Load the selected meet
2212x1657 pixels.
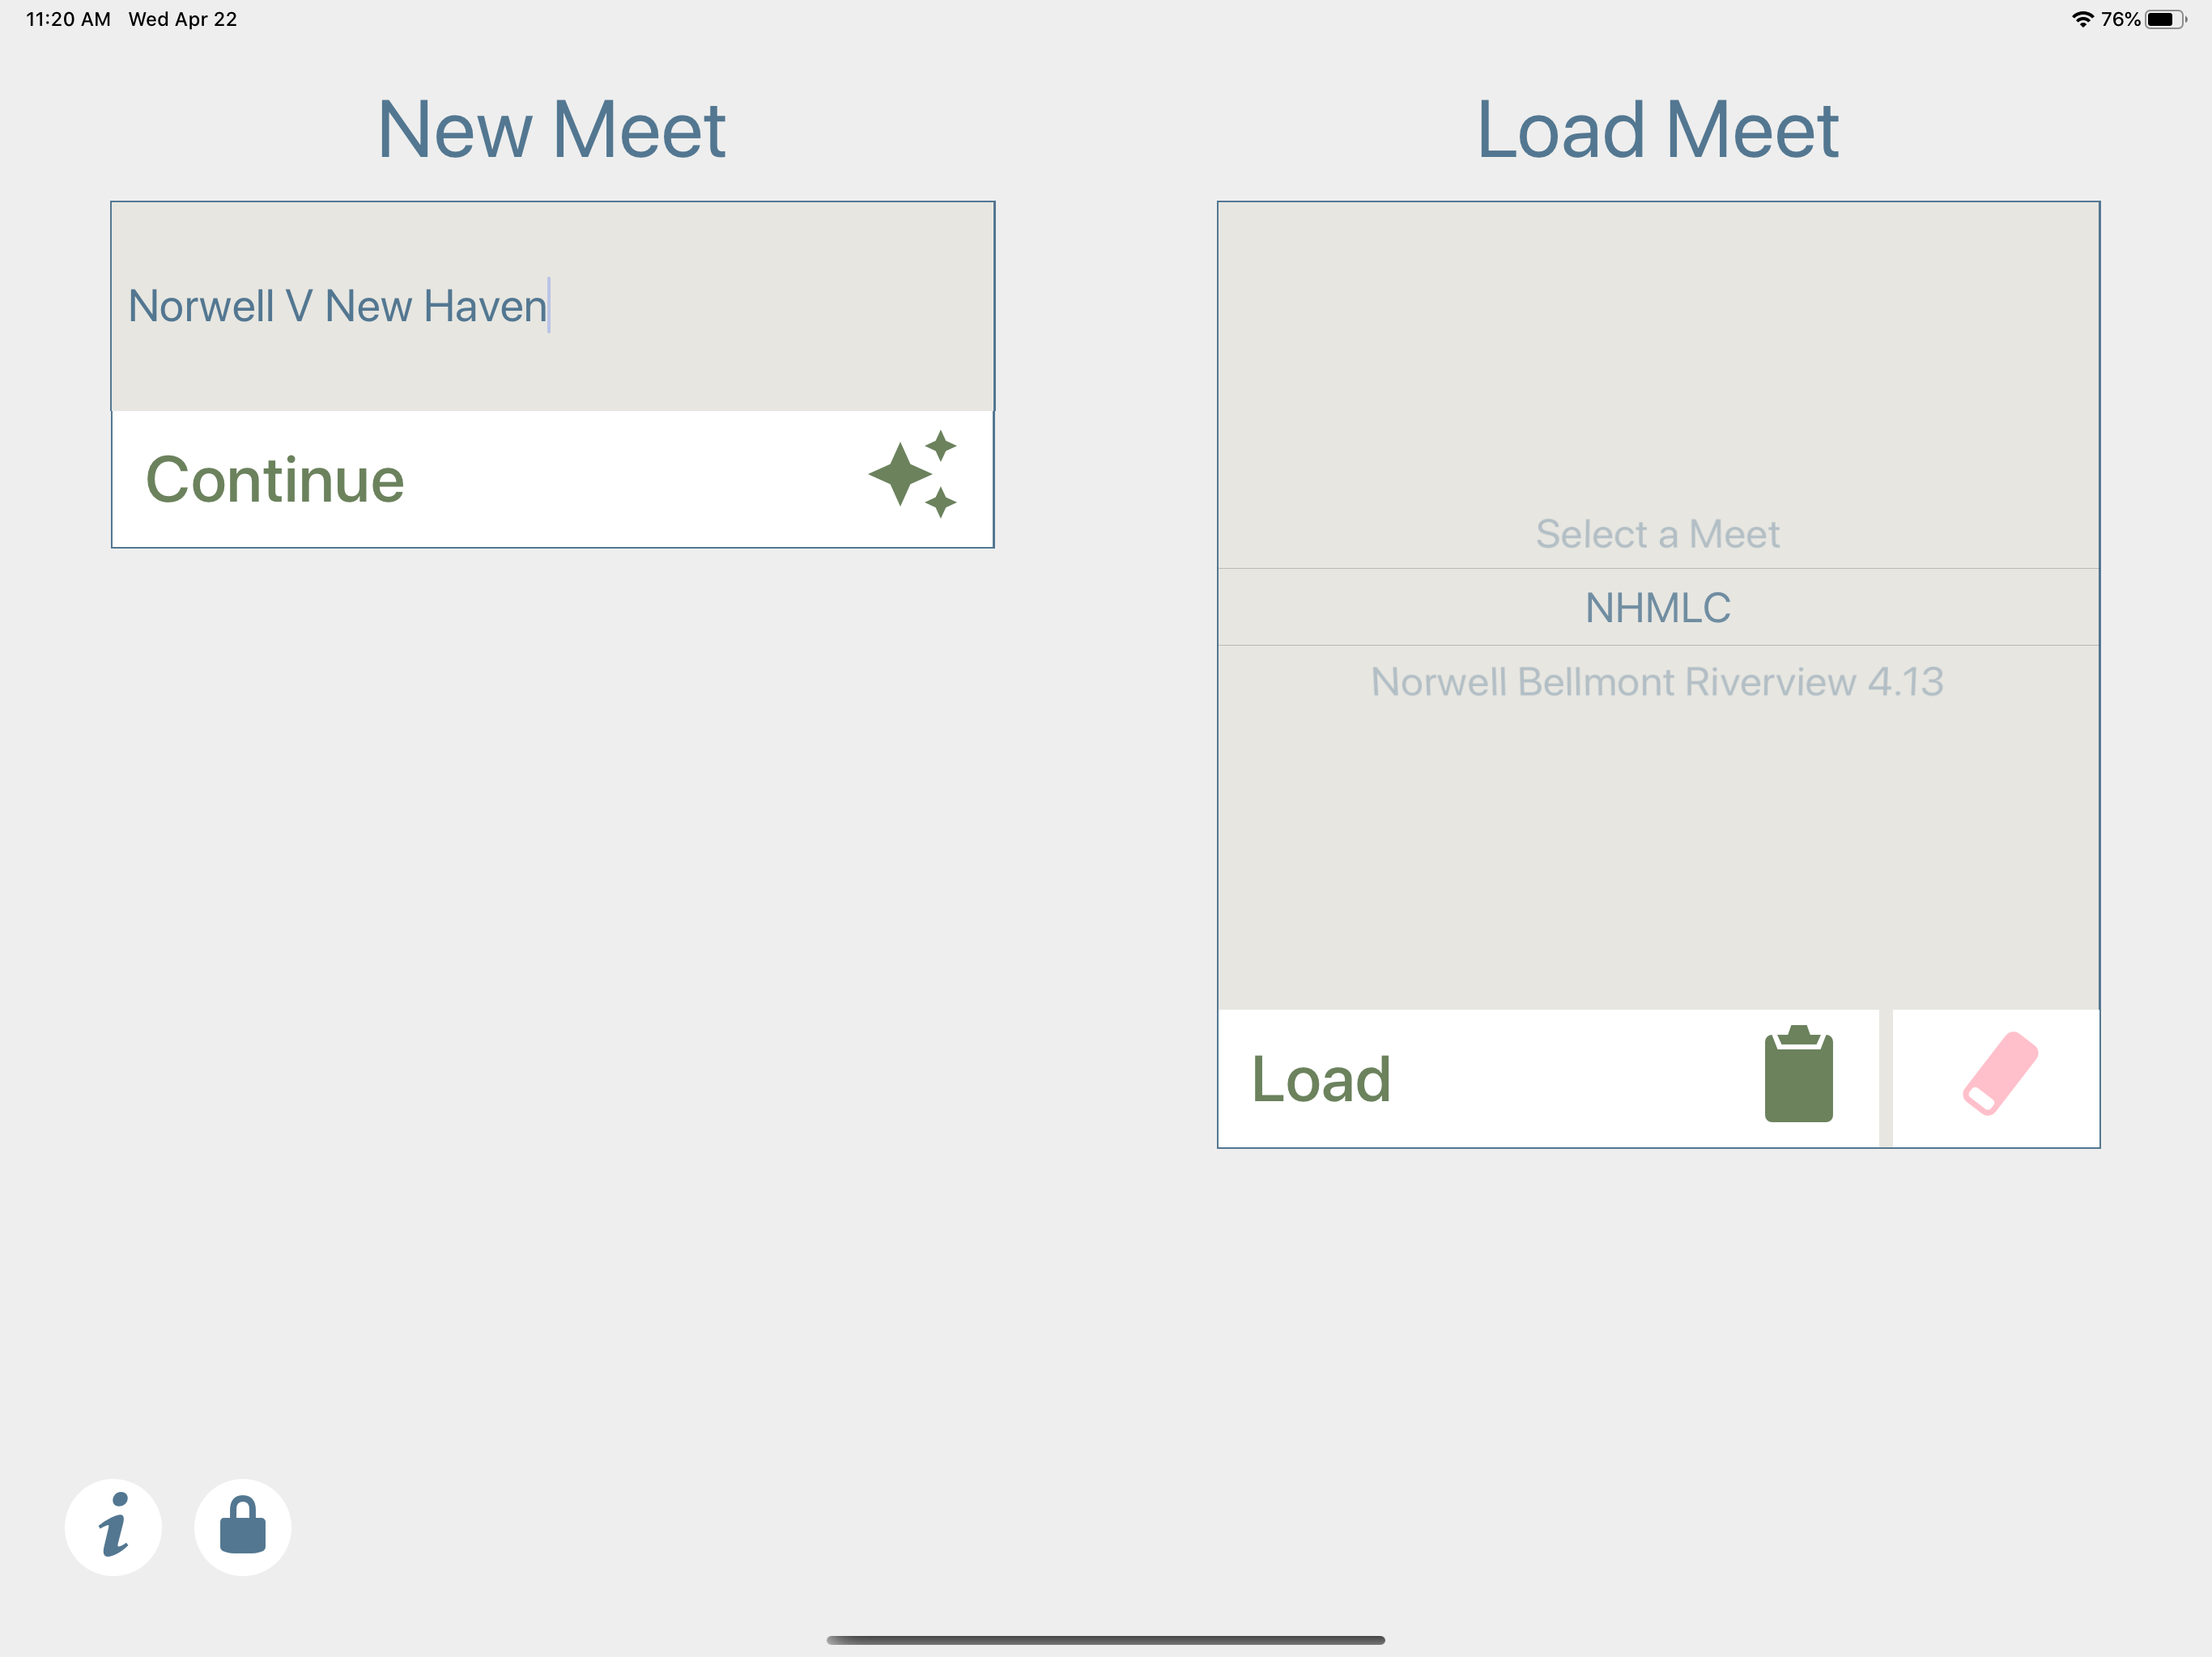(x=1548, y=1079)
